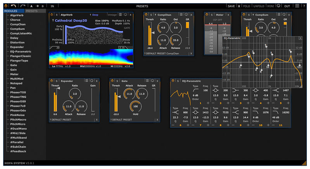Toggle power of the Meter module
This screenshot has height=169, width=310.
(x=207, y=14)
